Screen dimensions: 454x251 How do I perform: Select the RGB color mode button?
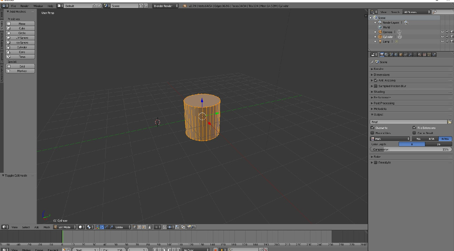tap(432, 139)
